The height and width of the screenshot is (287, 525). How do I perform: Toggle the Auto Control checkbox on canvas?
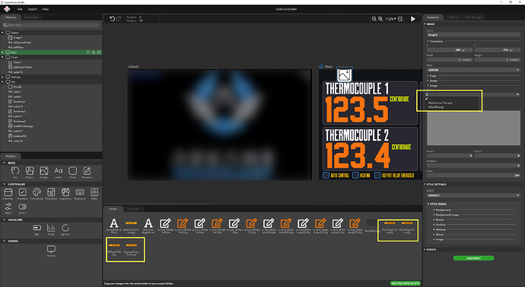[x=326, y=175]
